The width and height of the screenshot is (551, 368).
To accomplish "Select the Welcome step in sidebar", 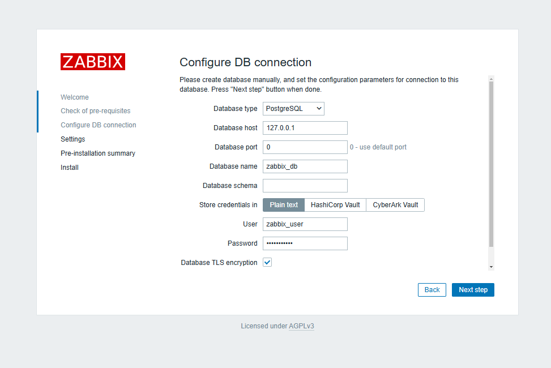I will coord(75,97).
